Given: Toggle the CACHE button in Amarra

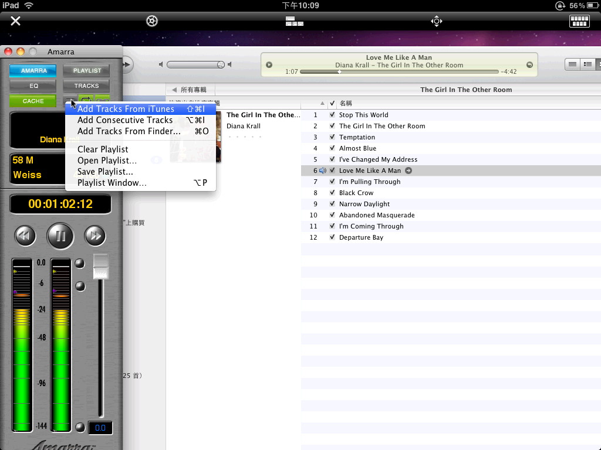Looking at the screenshot, I should 33,101.
